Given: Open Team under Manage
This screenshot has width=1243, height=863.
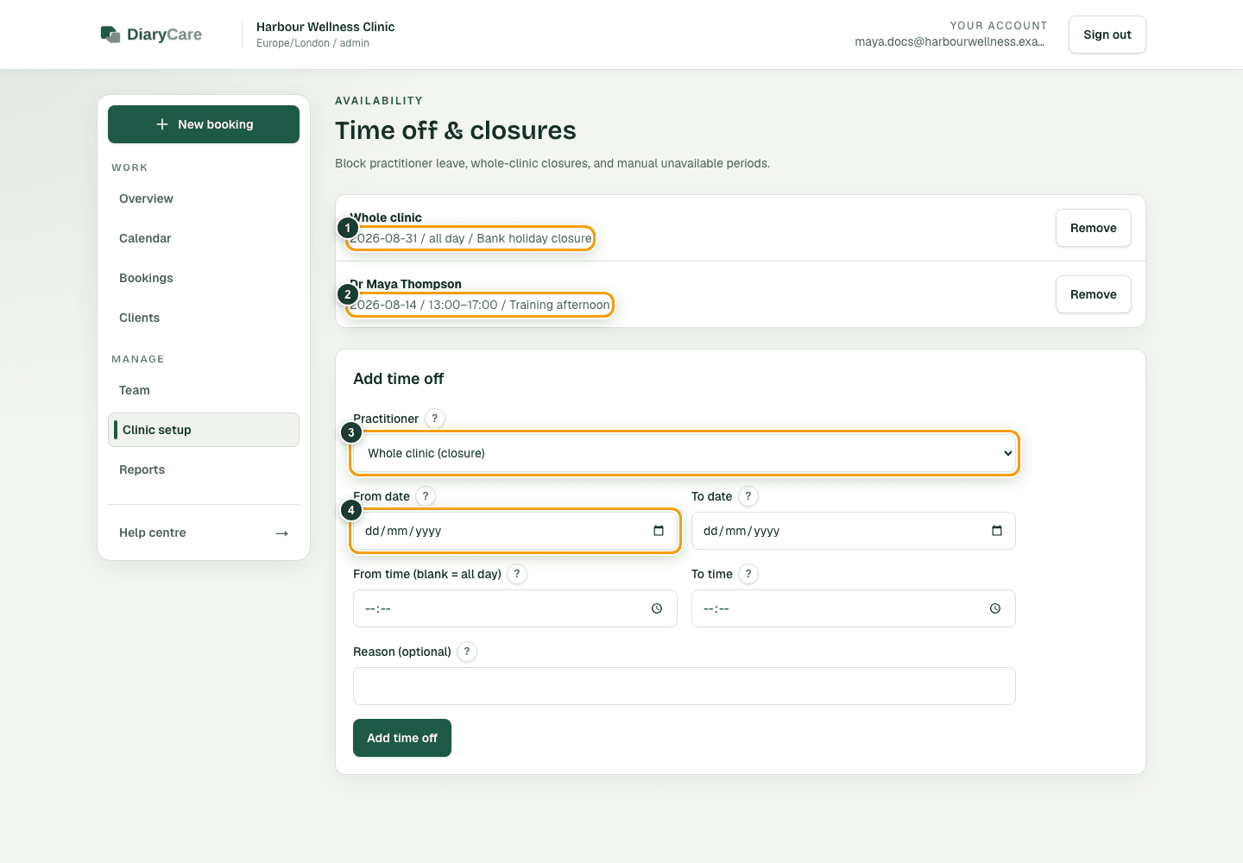Looking at the screenshot, I should click(204, 390).
